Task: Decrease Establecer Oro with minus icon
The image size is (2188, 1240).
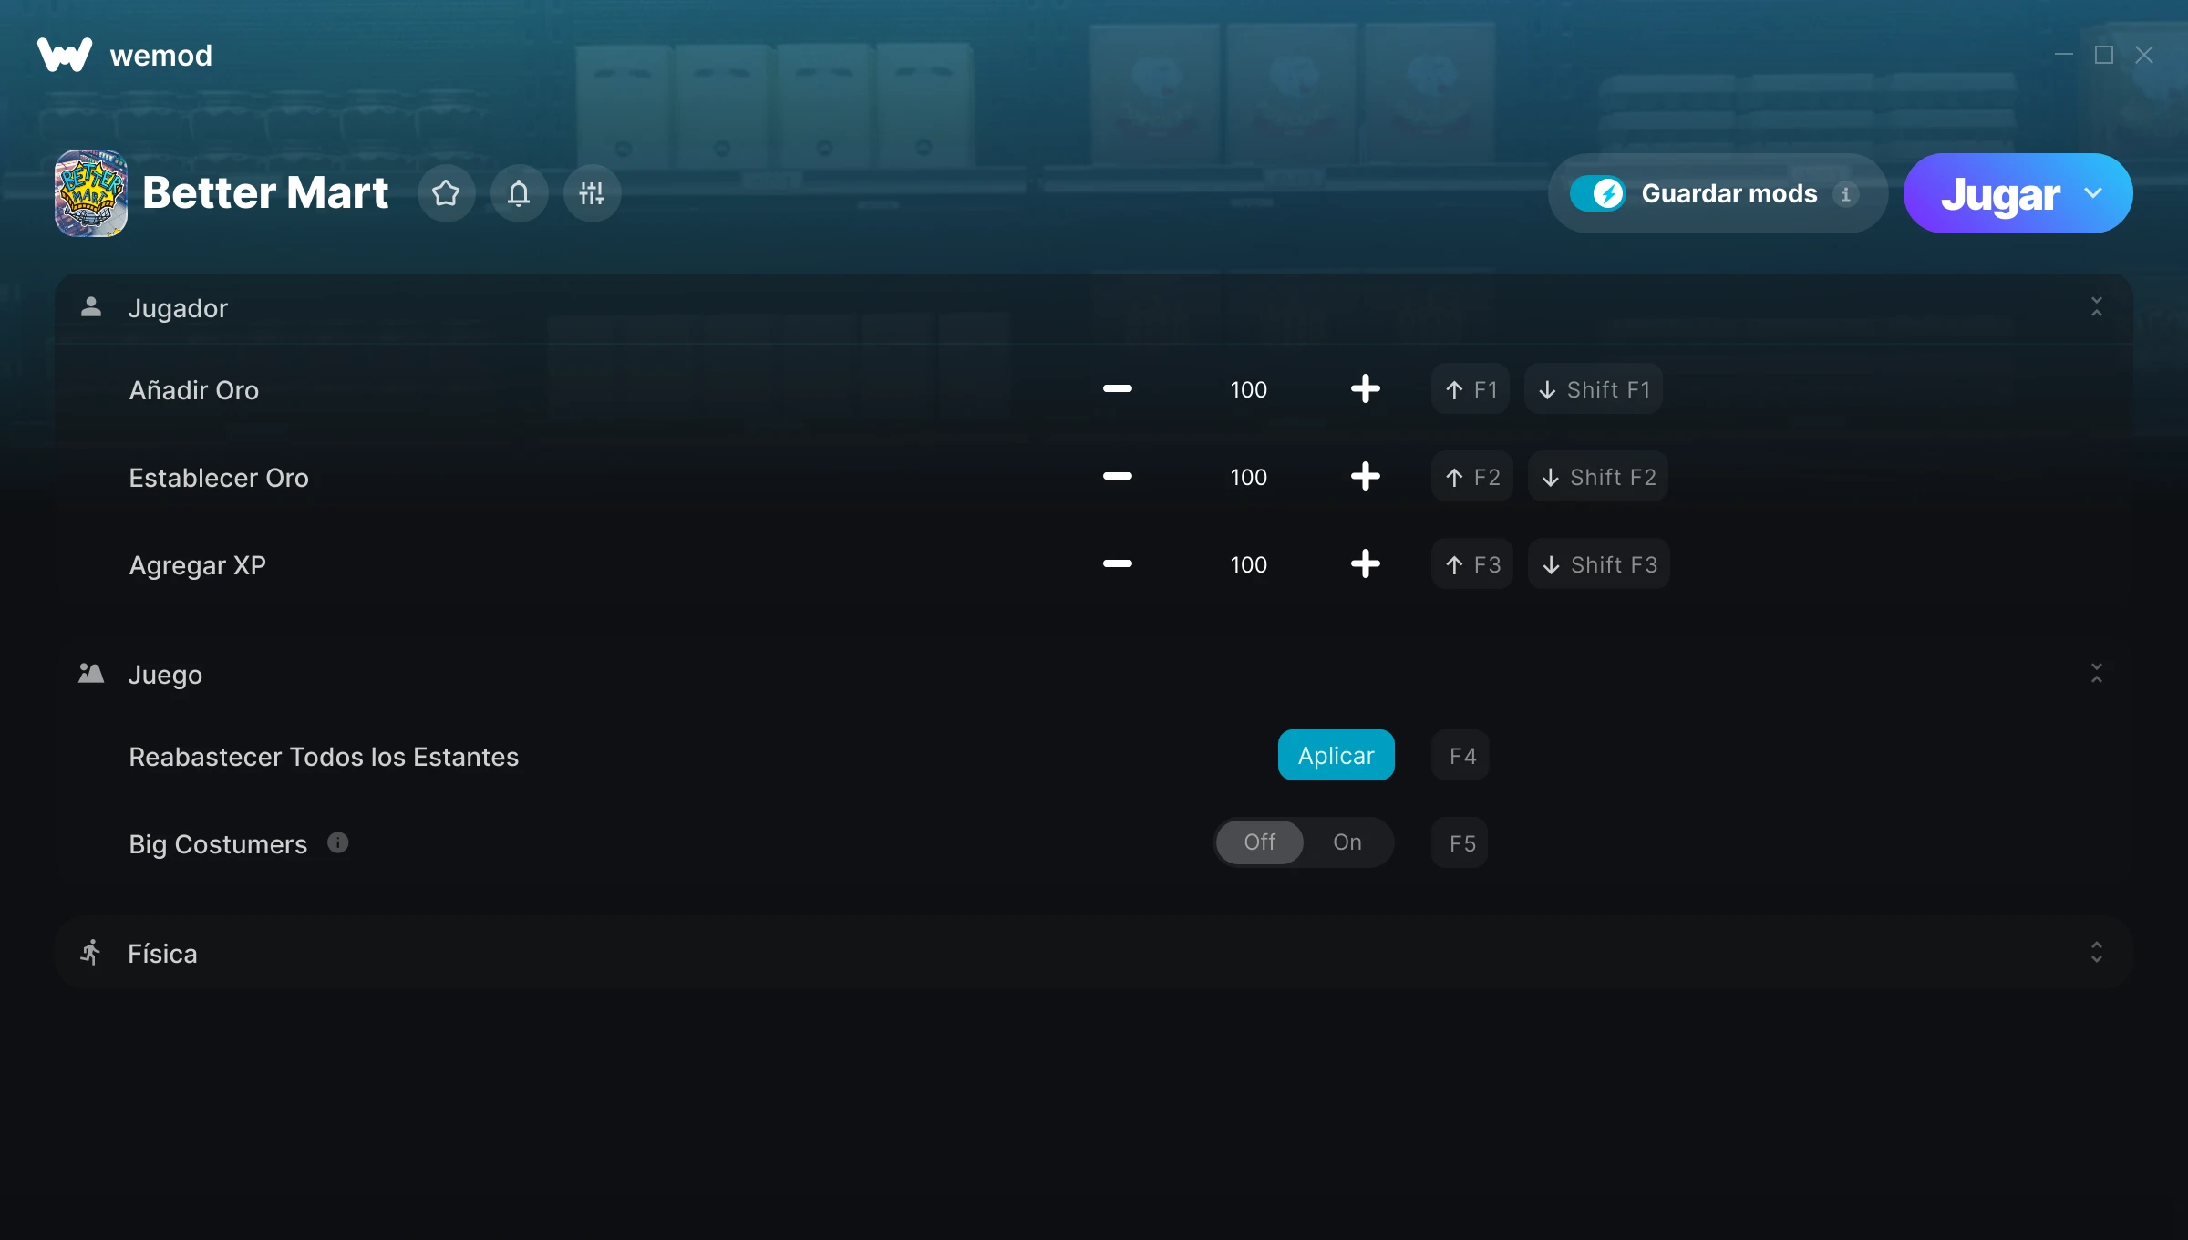Action: (1117, 477)
